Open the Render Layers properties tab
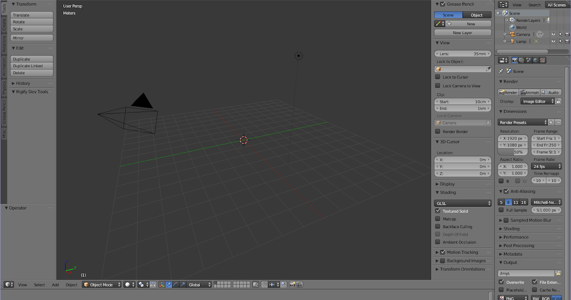571x300 pixels. tap(521, 60)
